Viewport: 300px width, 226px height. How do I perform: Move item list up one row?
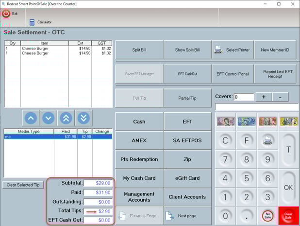pos(31,118)
